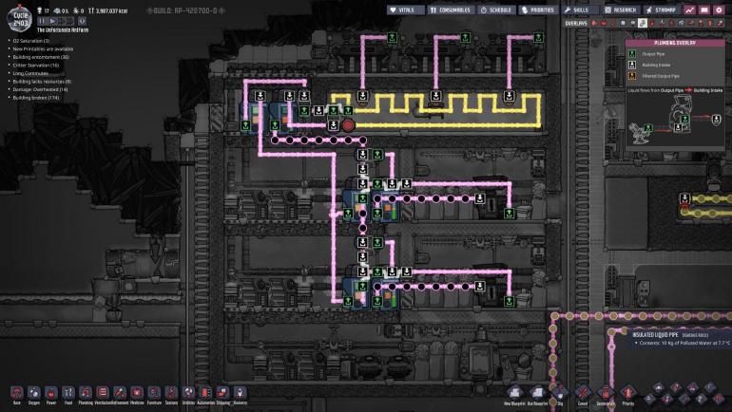Toggle the last overlay icon in the row
Image resolution: width=732 pixels, height=412 pixels.
tap(720, 24)
